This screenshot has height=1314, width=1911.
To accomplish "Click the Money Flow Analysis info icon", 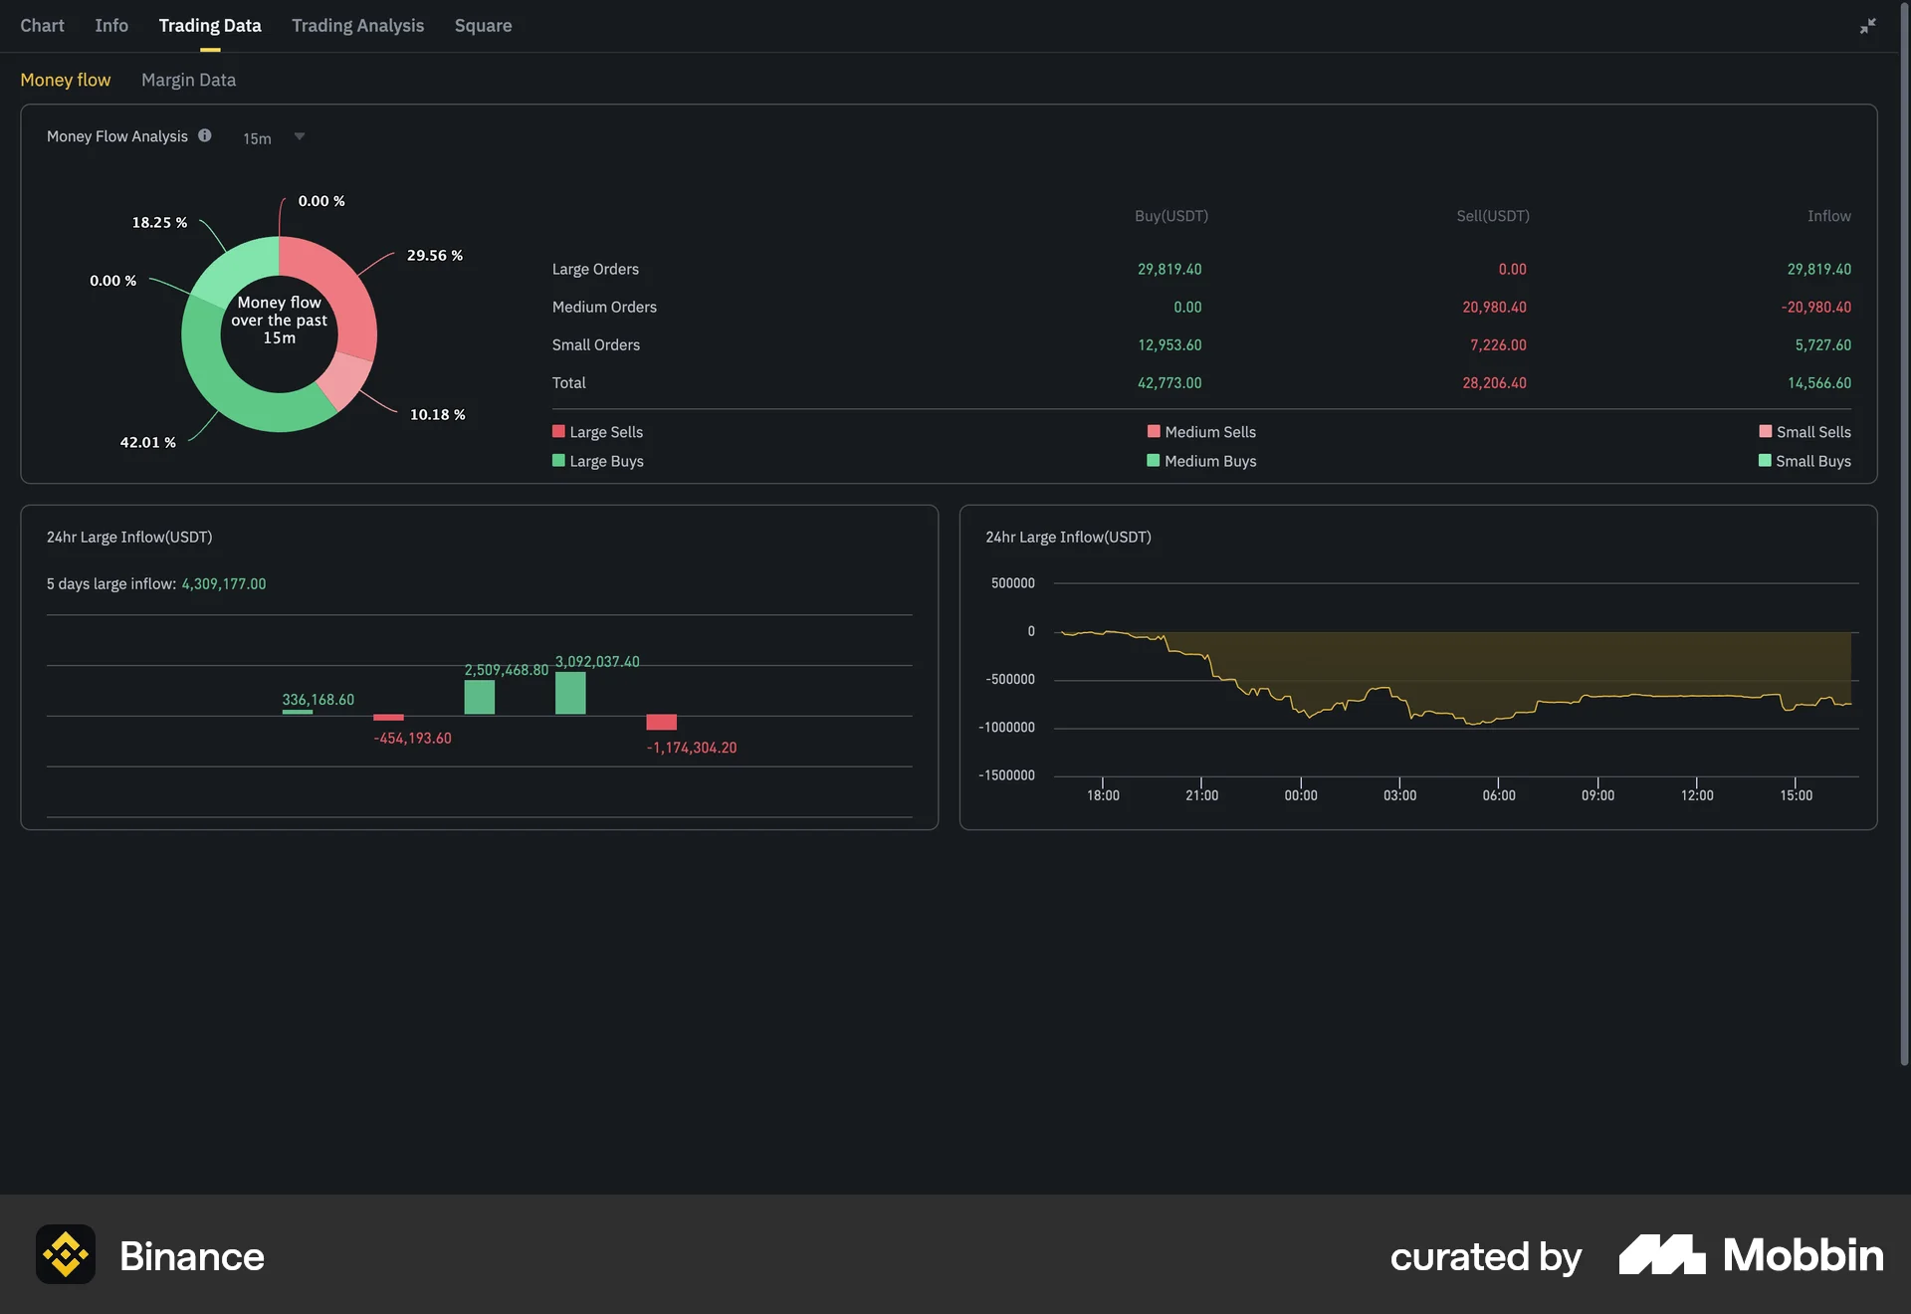I will (x=205, y=136).
